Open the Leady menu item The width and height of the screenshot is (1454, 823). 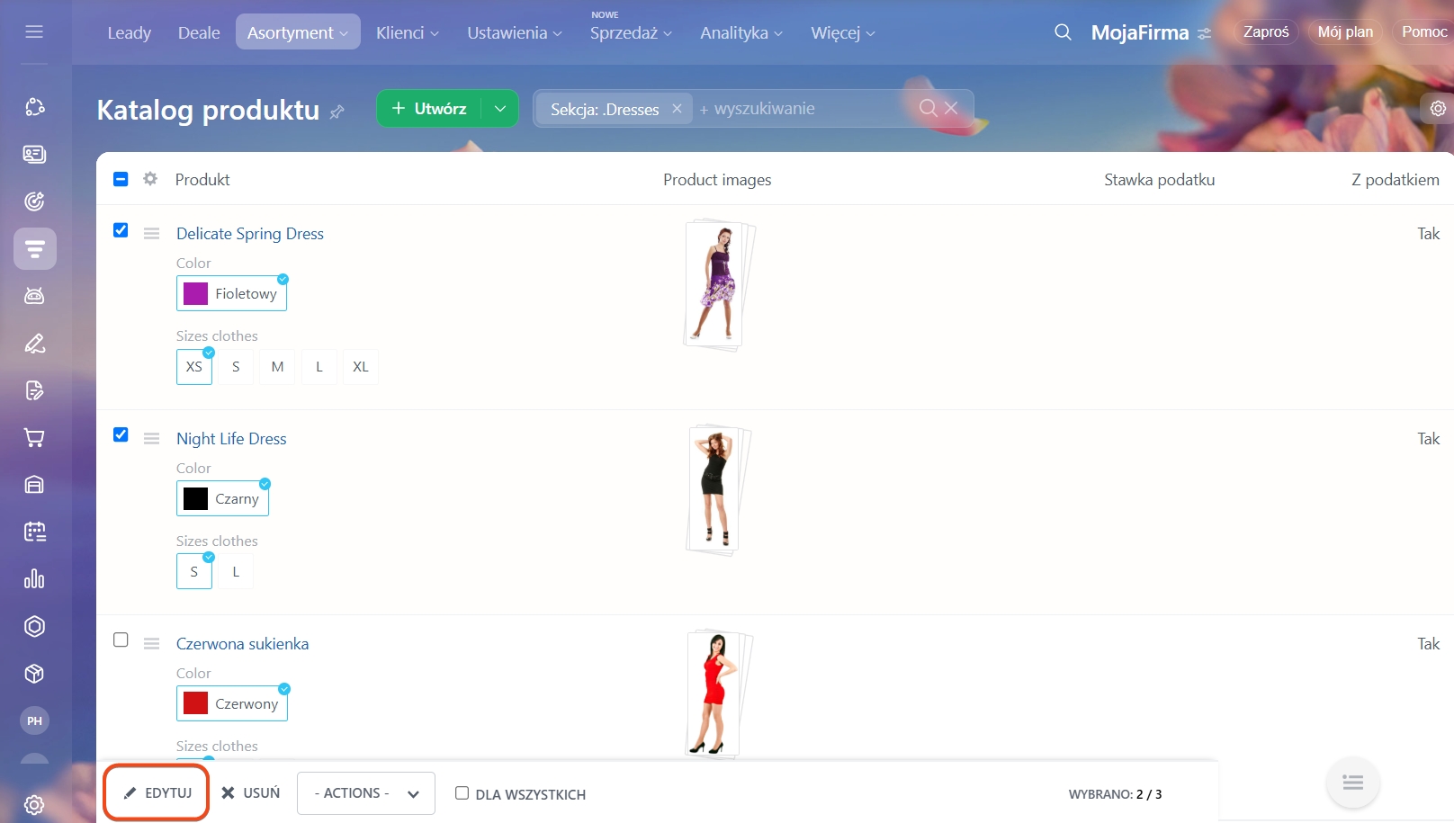point(129,32)
